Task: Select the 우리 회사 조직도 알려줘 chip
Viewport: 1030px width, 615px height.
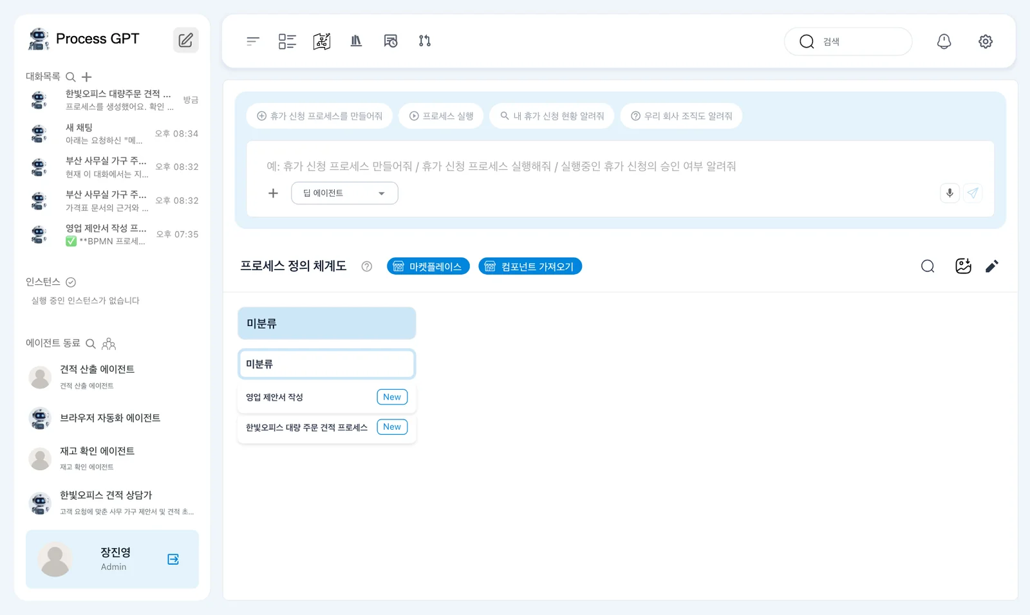Action: tap(681, 116)
